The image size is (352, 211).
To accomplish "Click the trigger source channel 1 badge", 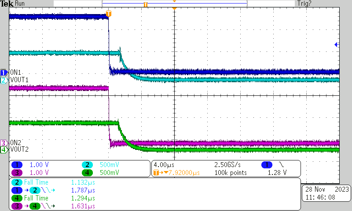I will coord(267,165).
